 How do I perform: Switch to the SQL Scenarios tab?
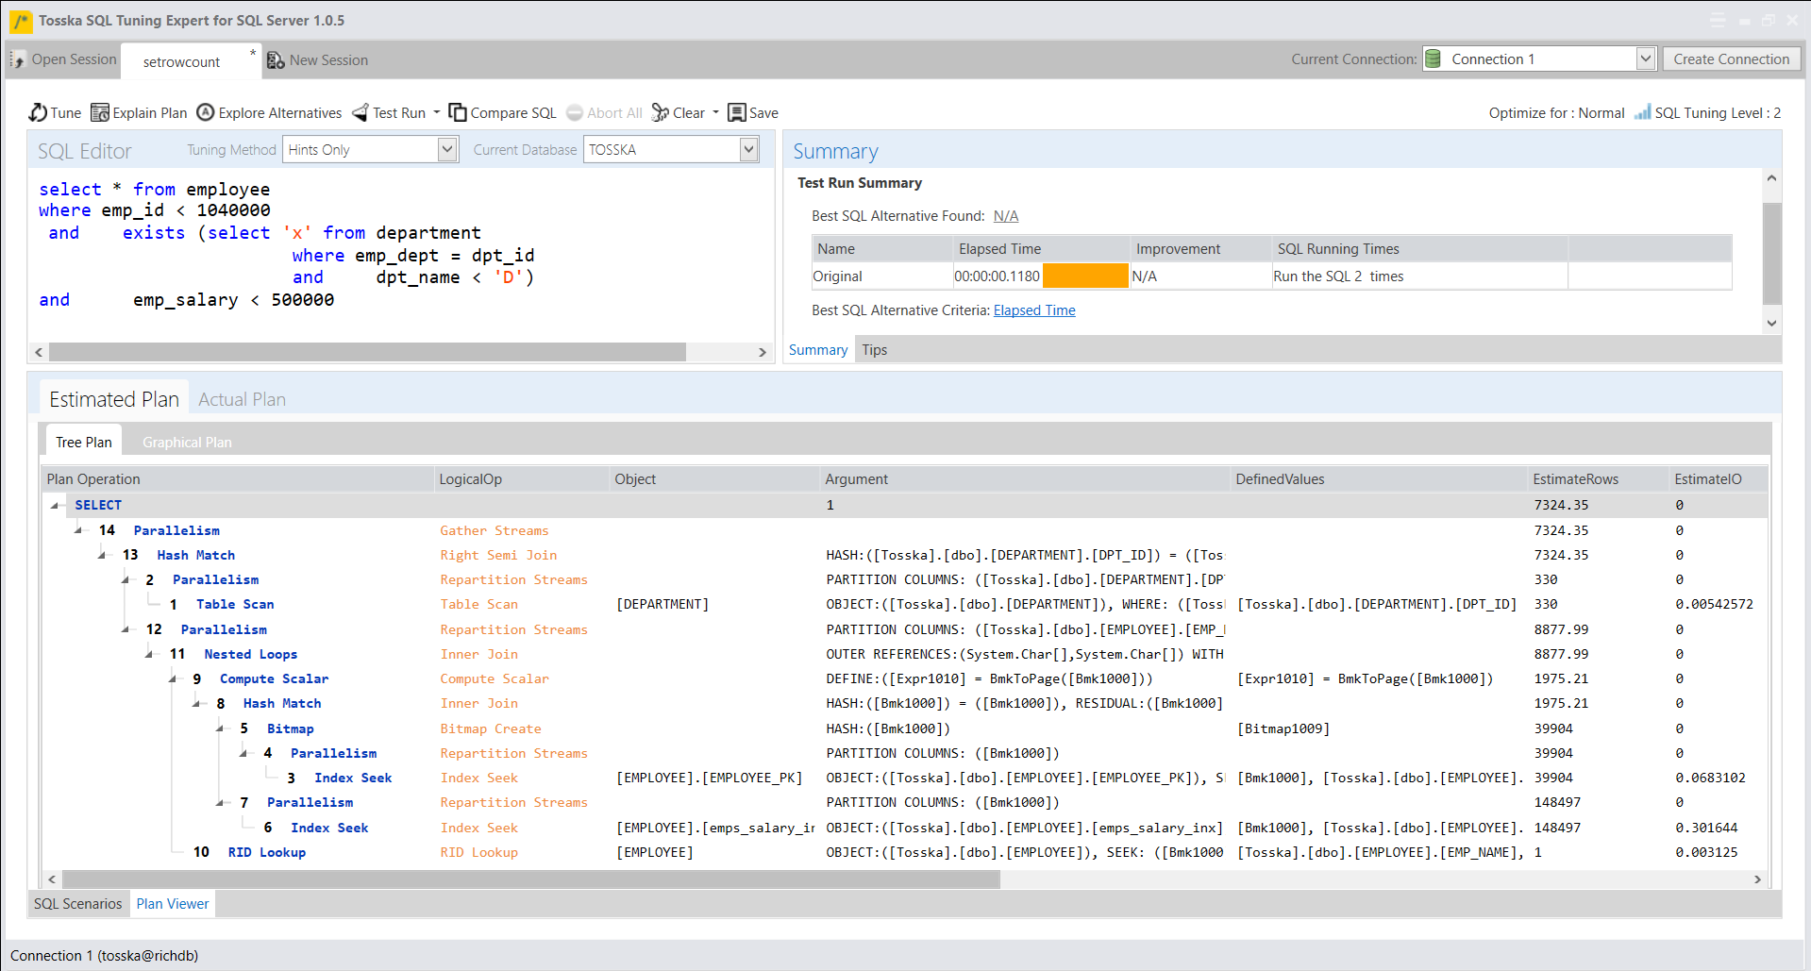[x=78, y=903]
